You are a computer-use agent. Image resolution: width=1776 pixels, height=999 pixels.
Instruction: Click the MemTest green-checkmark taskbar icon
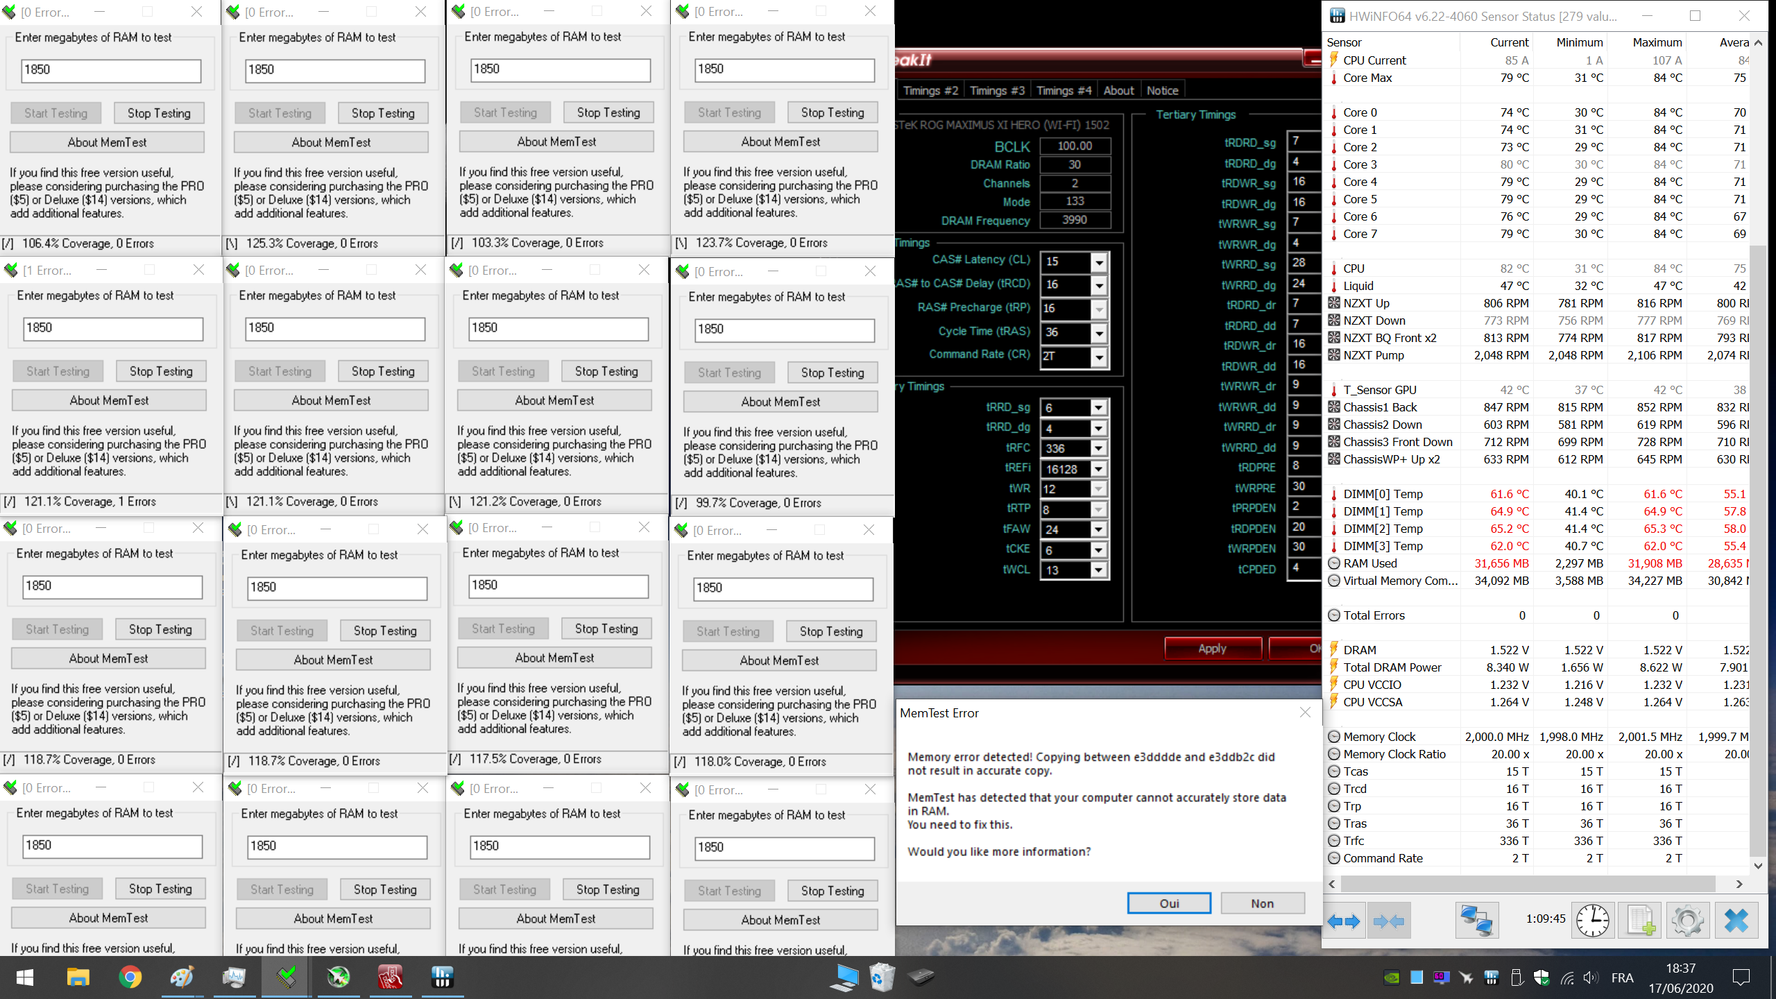pyautogui.click(x=286, y=977)
